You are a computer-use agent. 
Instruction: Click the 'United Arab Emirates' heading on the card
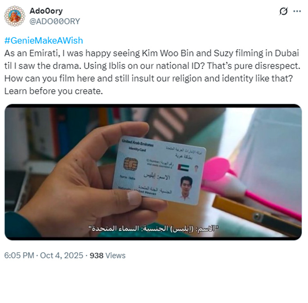(x=137, y=143)
